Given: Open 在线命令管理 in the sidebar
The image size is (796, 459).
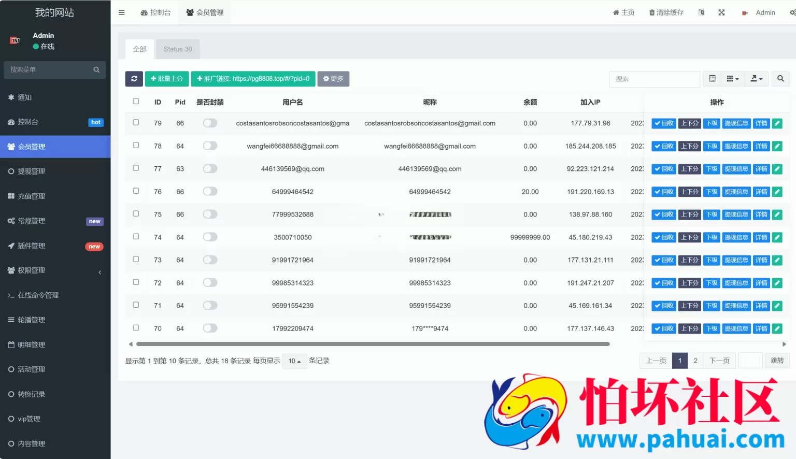Looking at the screenshot, I should click(x=55, y=295).
